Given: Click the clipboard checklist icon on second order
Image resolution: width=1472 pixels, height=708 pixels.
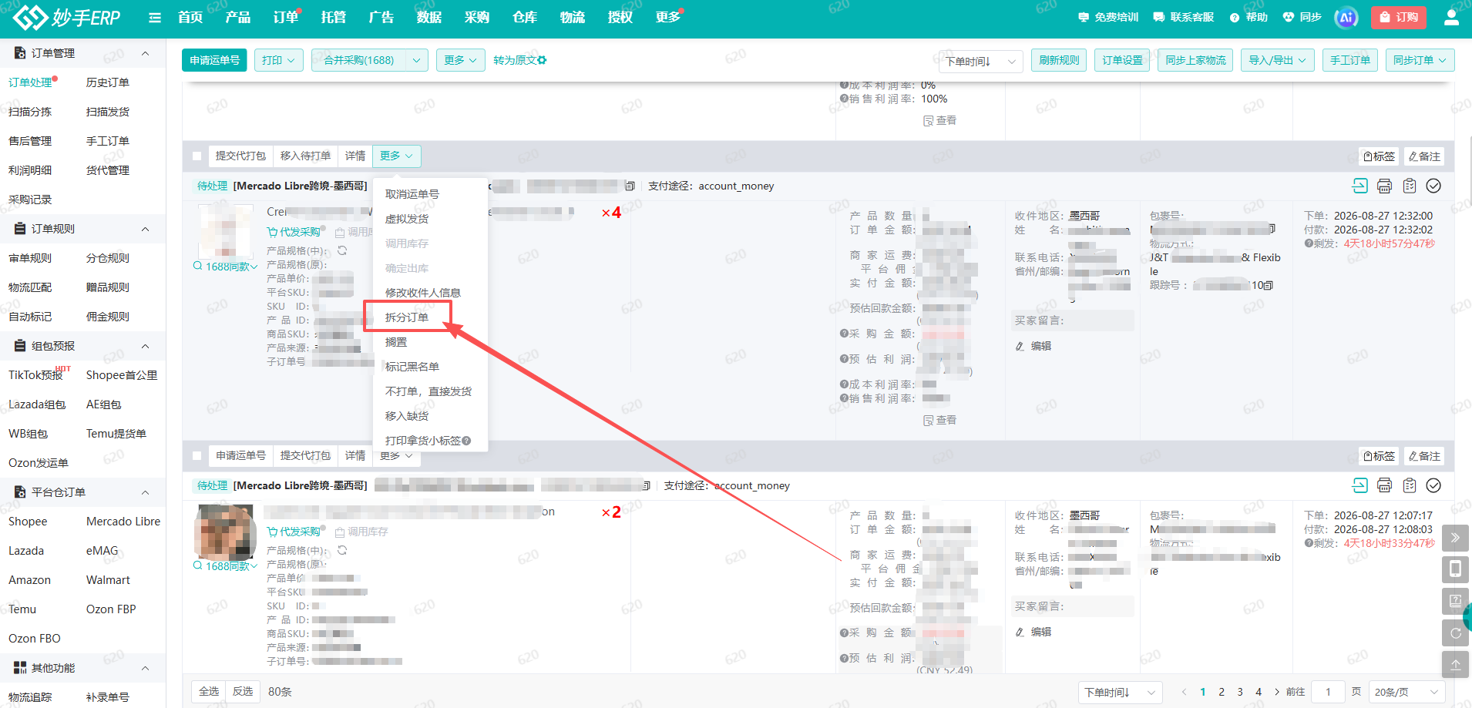Looking at the screenshot, I should (1410, 485).
